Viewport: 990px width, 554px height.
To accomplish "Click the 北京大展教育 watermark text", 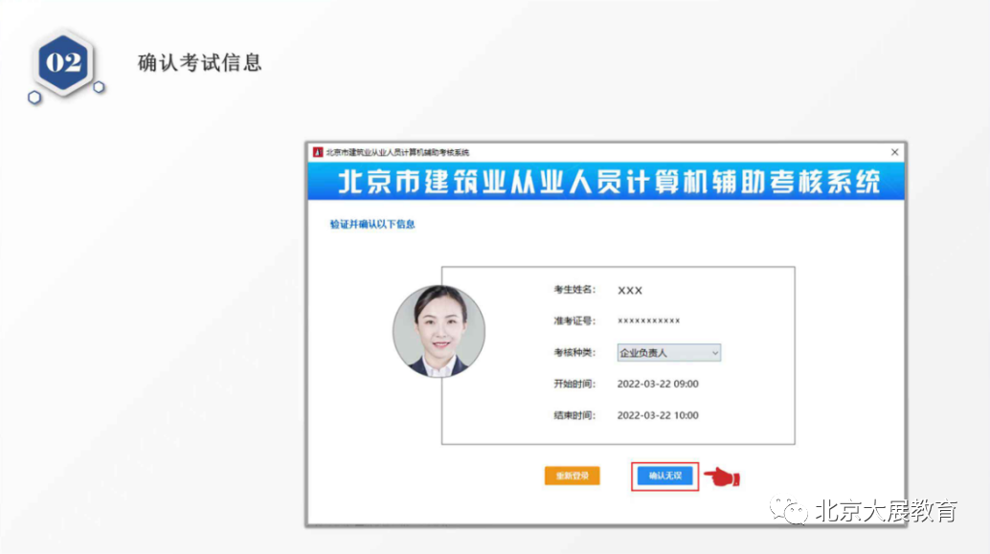I will coord(886,511).
